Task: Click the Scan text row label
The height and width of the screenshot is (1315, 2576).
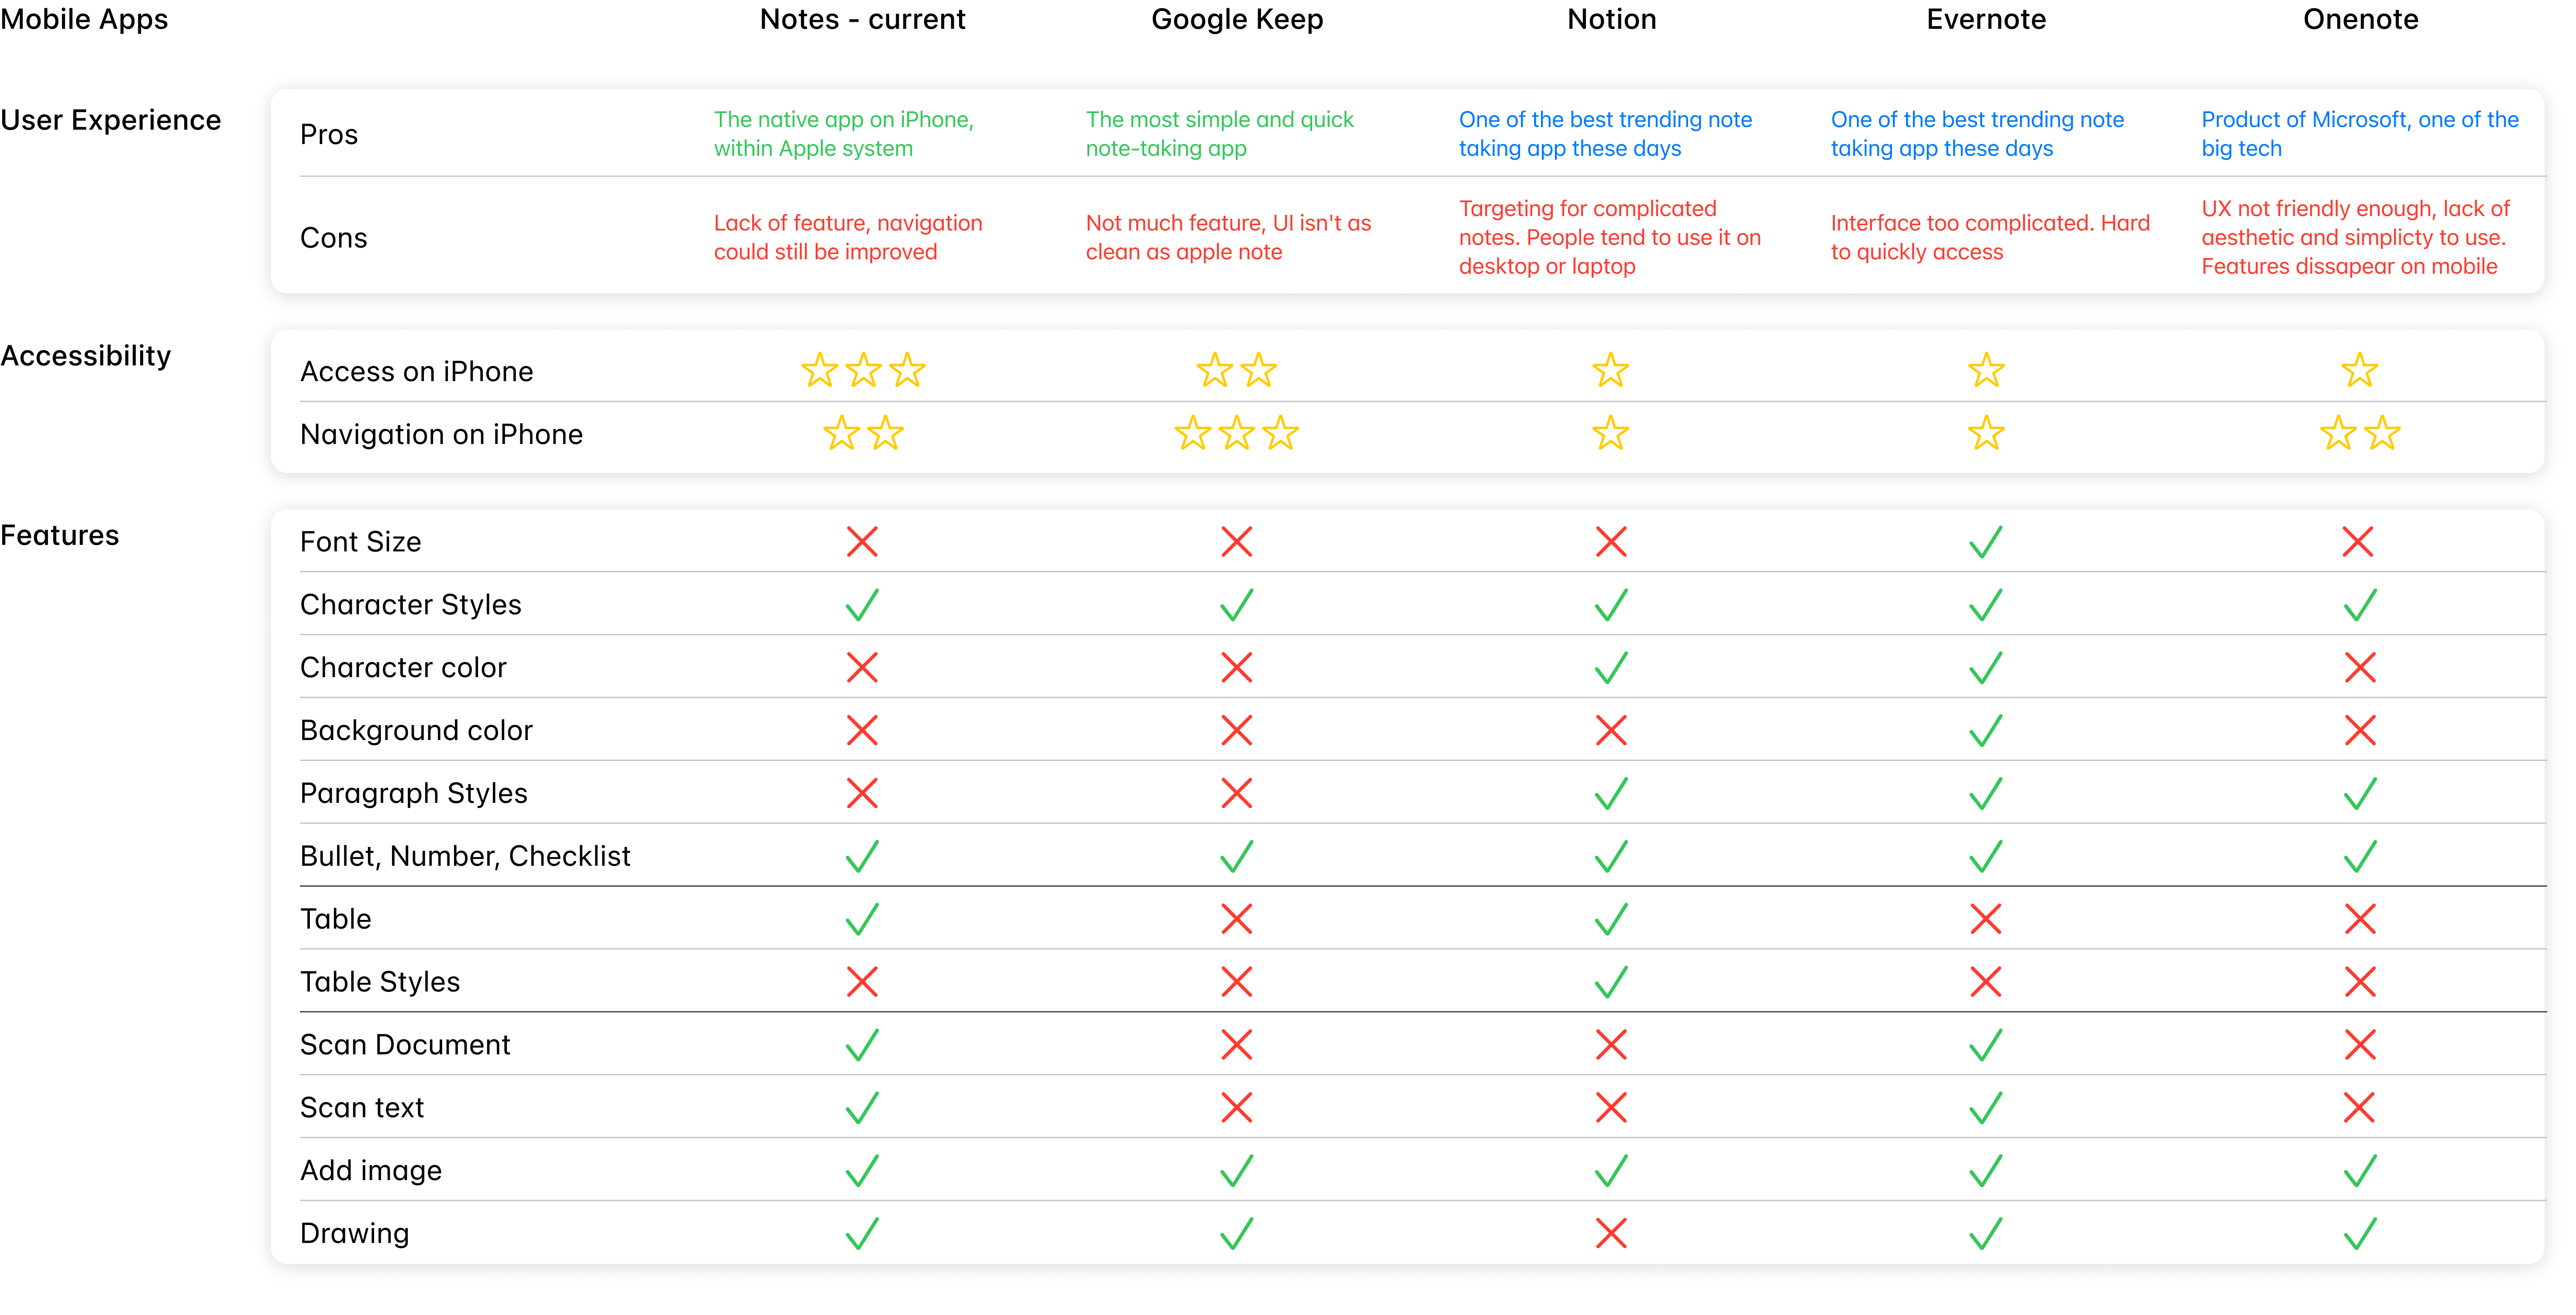Action: [x=362, y=1107]
